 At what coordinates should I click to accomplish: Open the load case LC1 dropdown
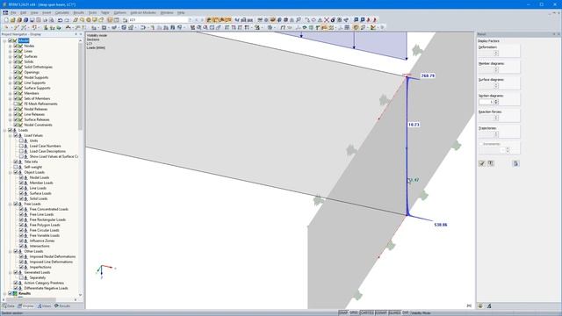coord(190,20)
